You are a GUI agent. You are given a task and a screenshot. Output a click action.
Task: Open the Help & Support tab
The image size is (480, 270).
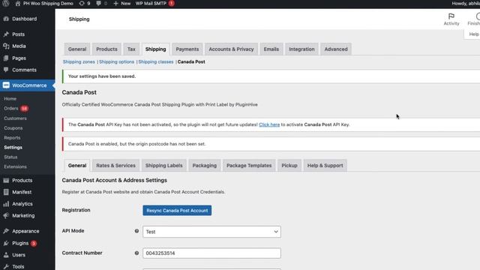coord(325,166)
